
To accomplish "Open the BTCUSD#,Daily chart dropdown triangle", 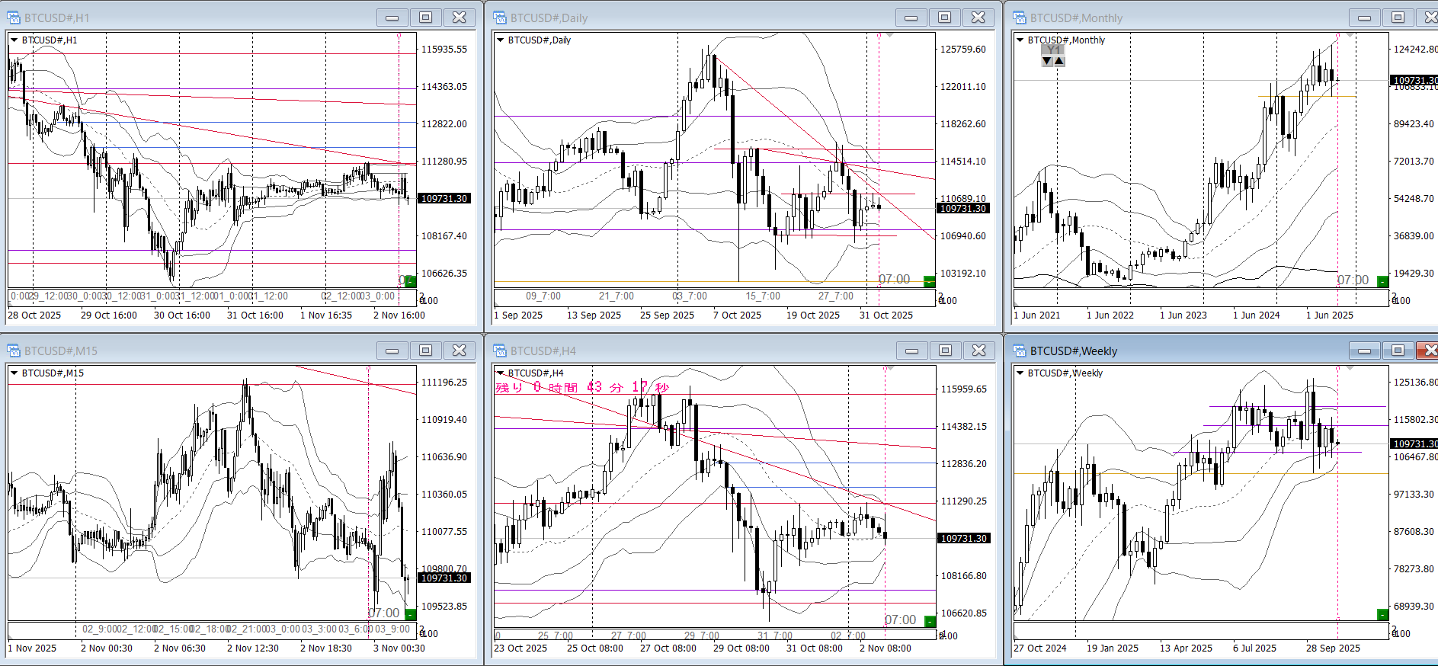I will pos(500,40).
